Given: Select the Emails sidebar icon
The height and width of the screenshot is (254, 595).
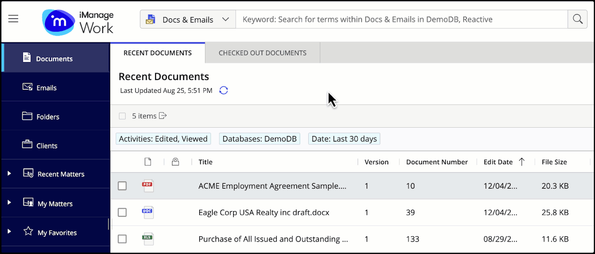Looking at the screenshot, I should click(x=27, y=87).
